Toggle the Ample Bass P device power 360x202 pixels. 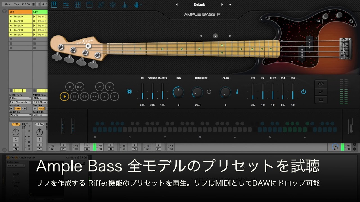pos(8,158)
